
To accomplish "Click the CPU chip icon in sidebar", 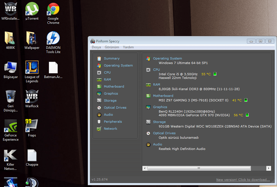I will (99, 72).
